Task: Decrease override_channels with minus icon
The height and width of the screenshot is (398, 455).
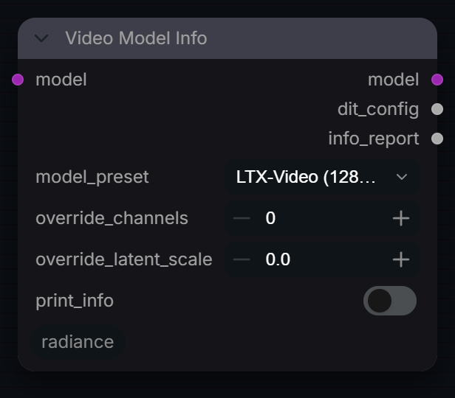Action: pyautogui.click(x=242, y=218)
